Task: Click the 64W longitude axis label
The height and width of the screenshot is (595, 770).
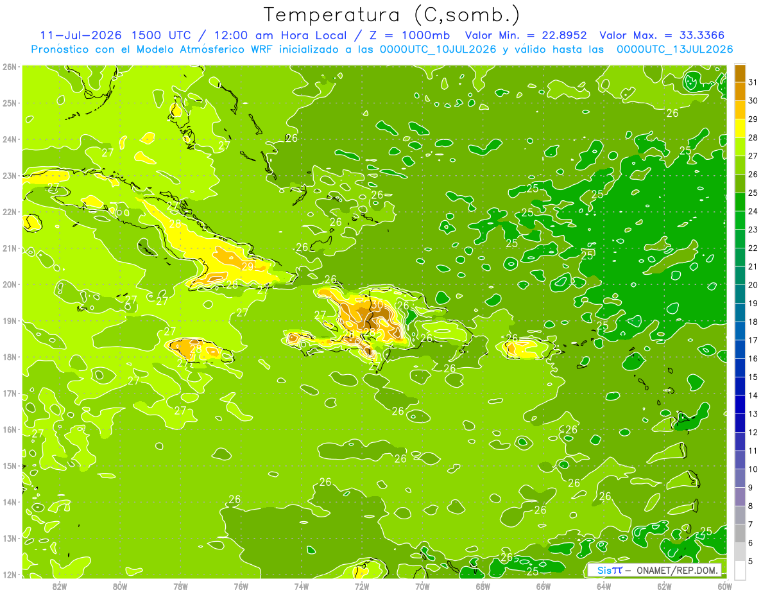Action: point(603,586)
